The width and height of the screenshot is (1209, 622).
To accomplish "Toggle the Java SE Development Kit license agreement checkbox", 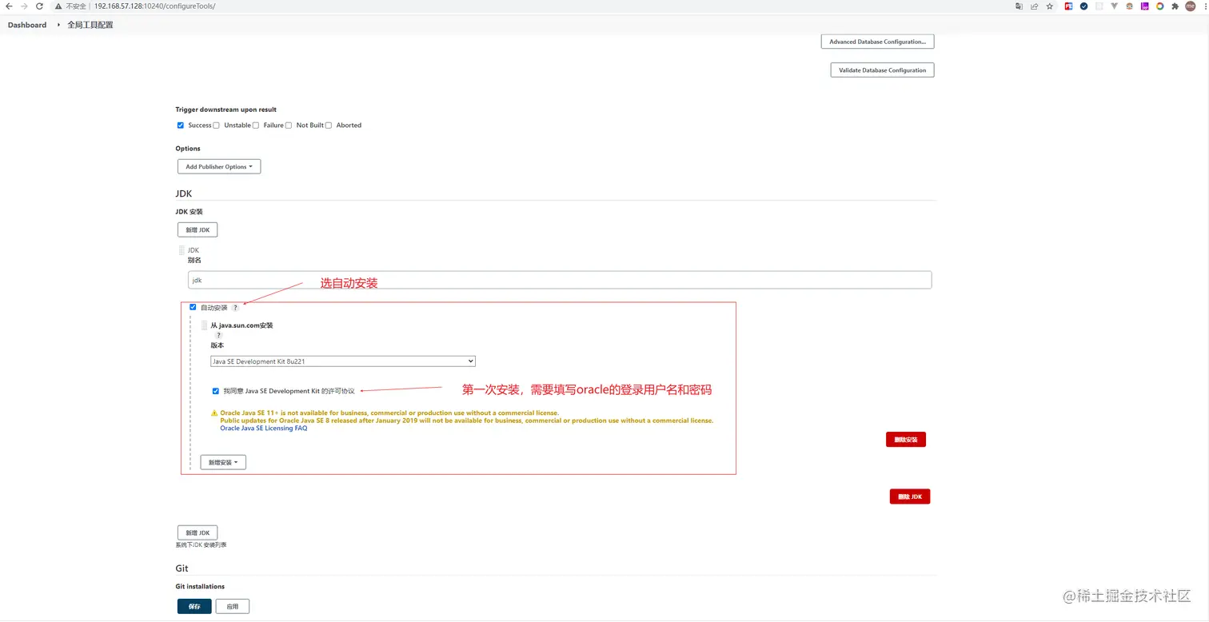I will 216,391.
